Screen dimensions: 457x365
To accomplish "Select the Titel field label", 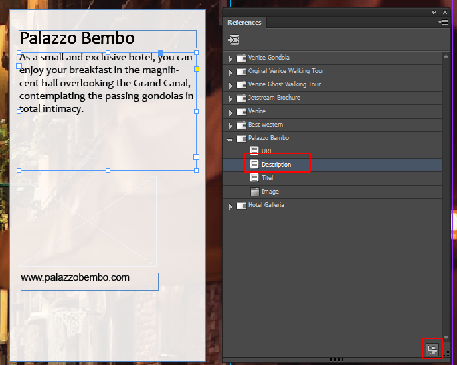I will coord(267,178).
